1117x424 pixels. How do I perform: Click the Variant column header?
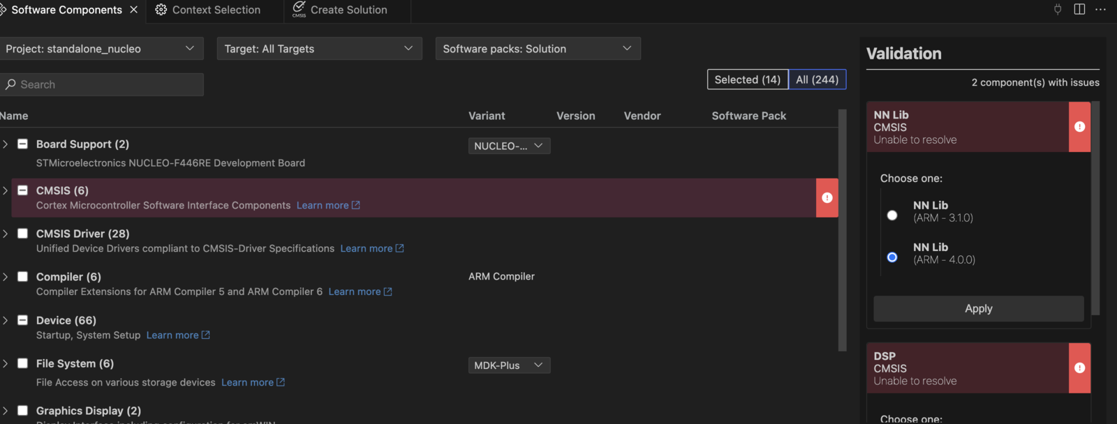[x=487, y=116]
